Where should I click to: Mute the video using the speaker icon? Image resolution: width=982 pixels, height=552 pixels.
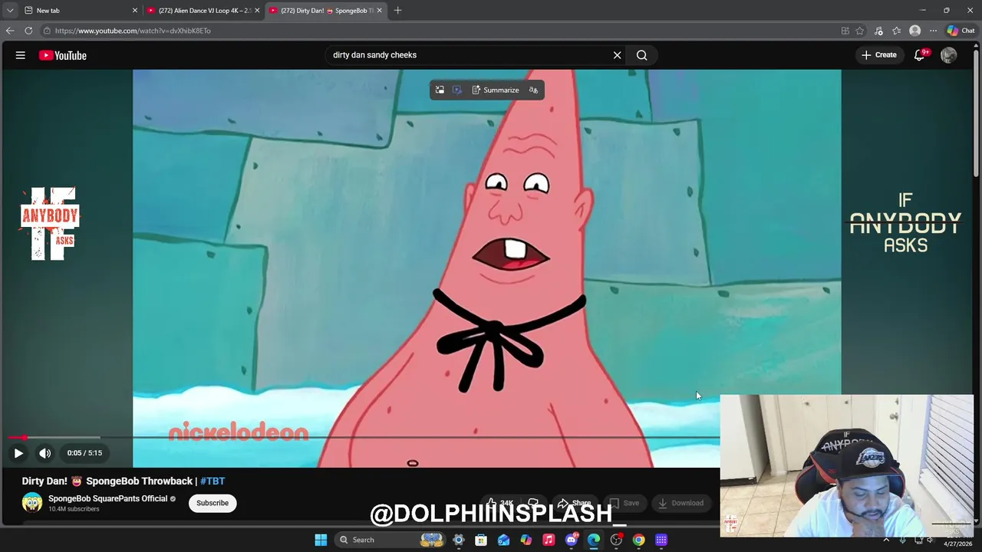coord(45,453)
